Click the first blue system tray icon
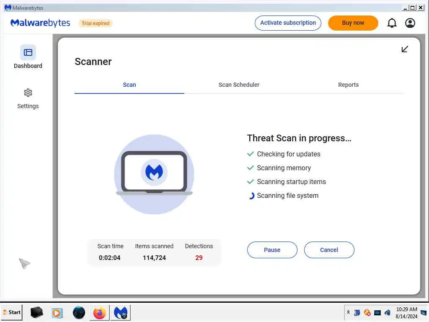The height and width of the screenshot is (322, 429). coord(357,312)
